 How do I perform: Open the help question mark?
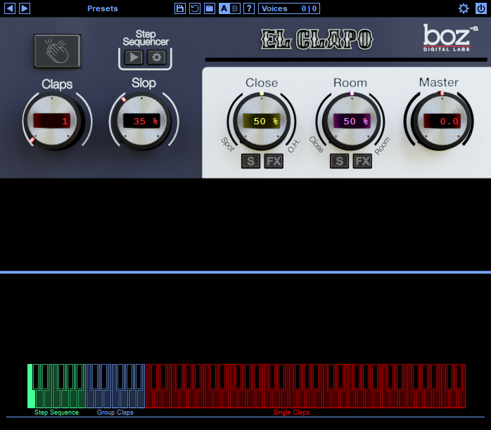(x=248, y=8)
